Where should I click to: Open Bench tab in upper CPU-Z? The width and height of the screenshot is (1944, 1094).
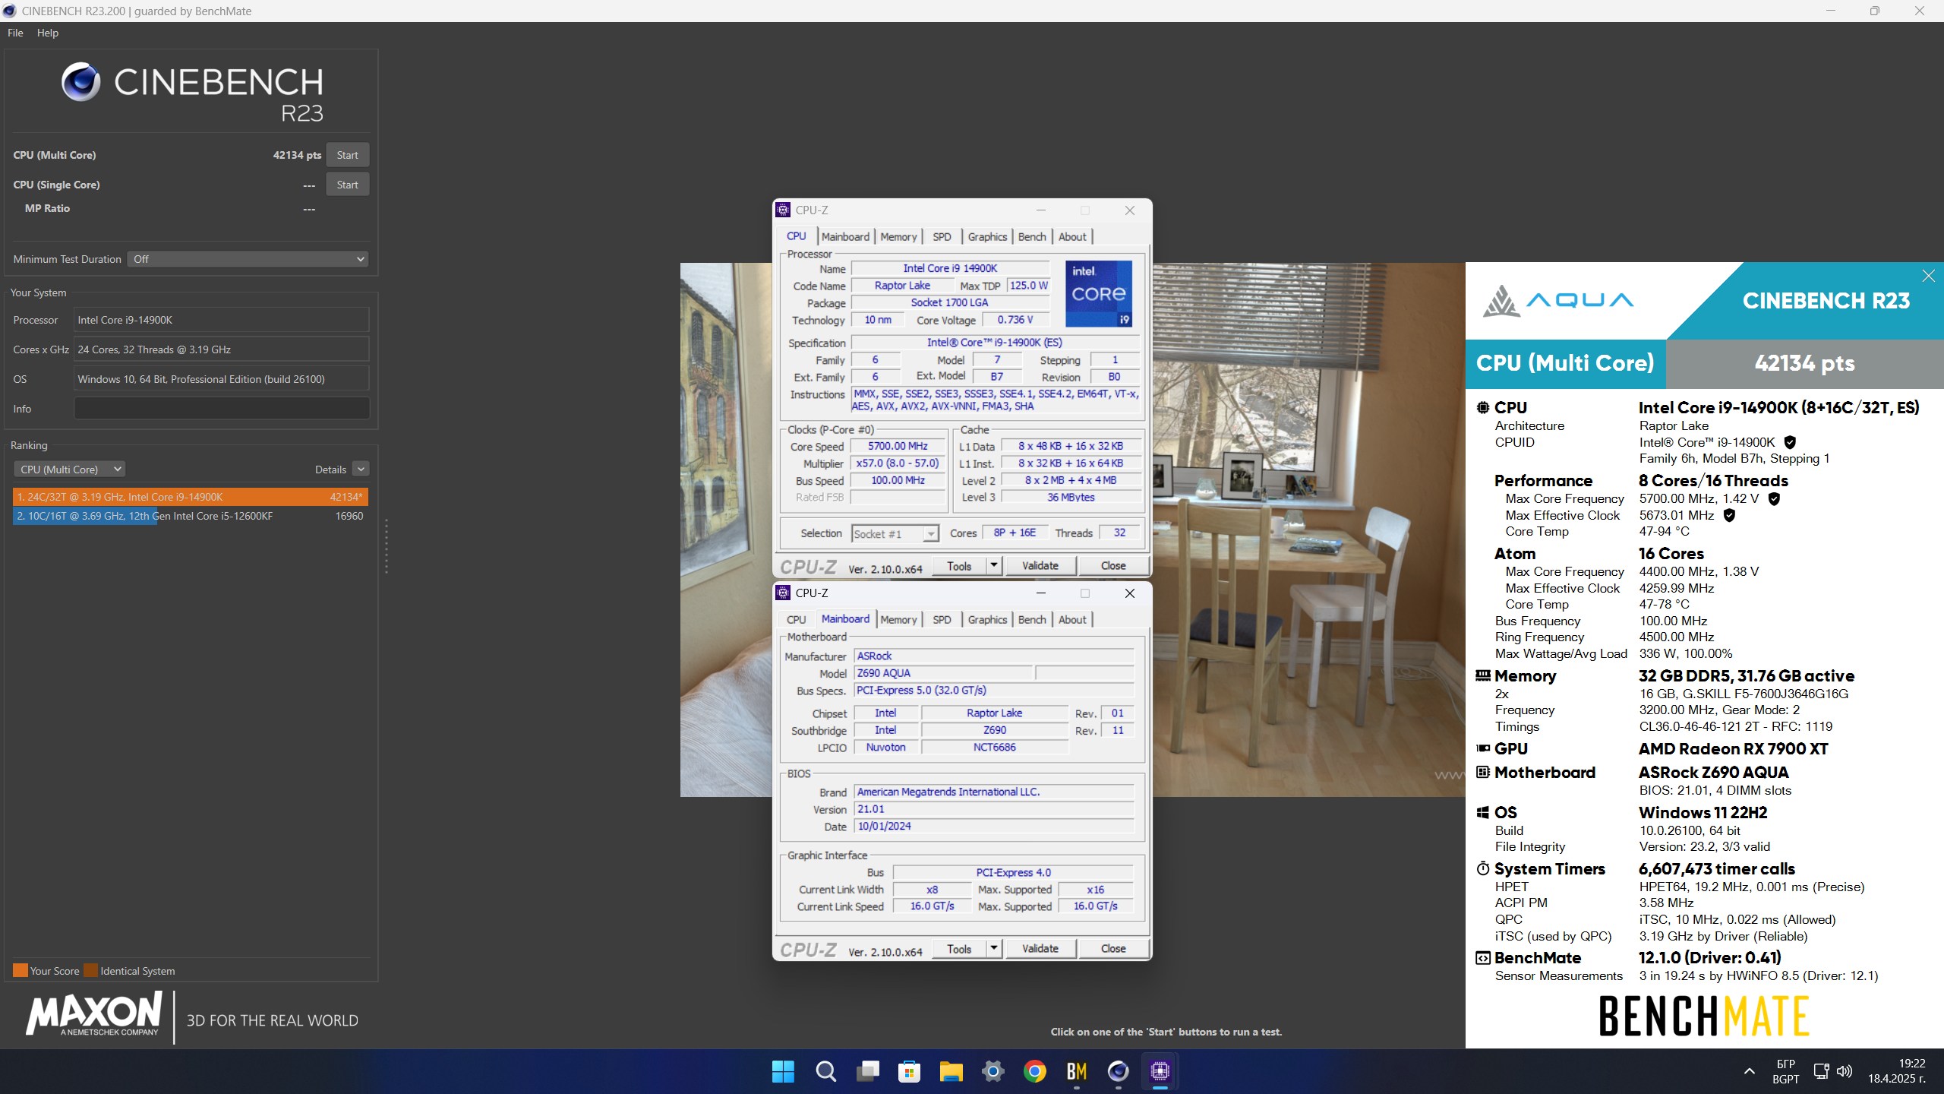(x=1032, y=237)
